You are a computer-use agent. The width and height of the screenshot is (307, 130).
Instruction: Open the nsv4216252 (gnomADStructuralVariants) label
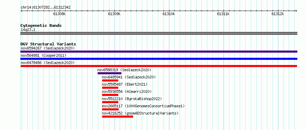(x=140, y=113)
